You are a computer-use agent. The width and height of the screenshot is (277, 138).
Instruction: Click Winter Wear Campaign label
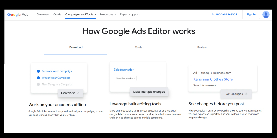(x=56, y=78)
